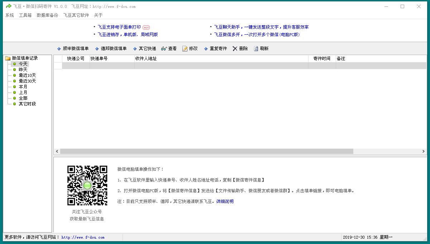Open the 飞豆微信多开 link
Screen dimensions: 430x244
[257, 35]
